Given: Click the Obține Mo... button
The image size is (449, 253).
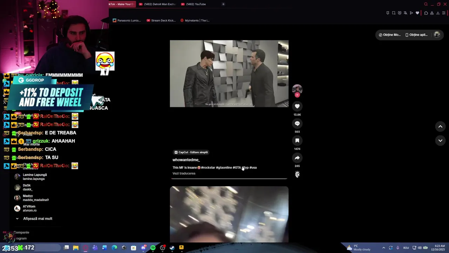Looking at the screenshot, I should (389, 35).
